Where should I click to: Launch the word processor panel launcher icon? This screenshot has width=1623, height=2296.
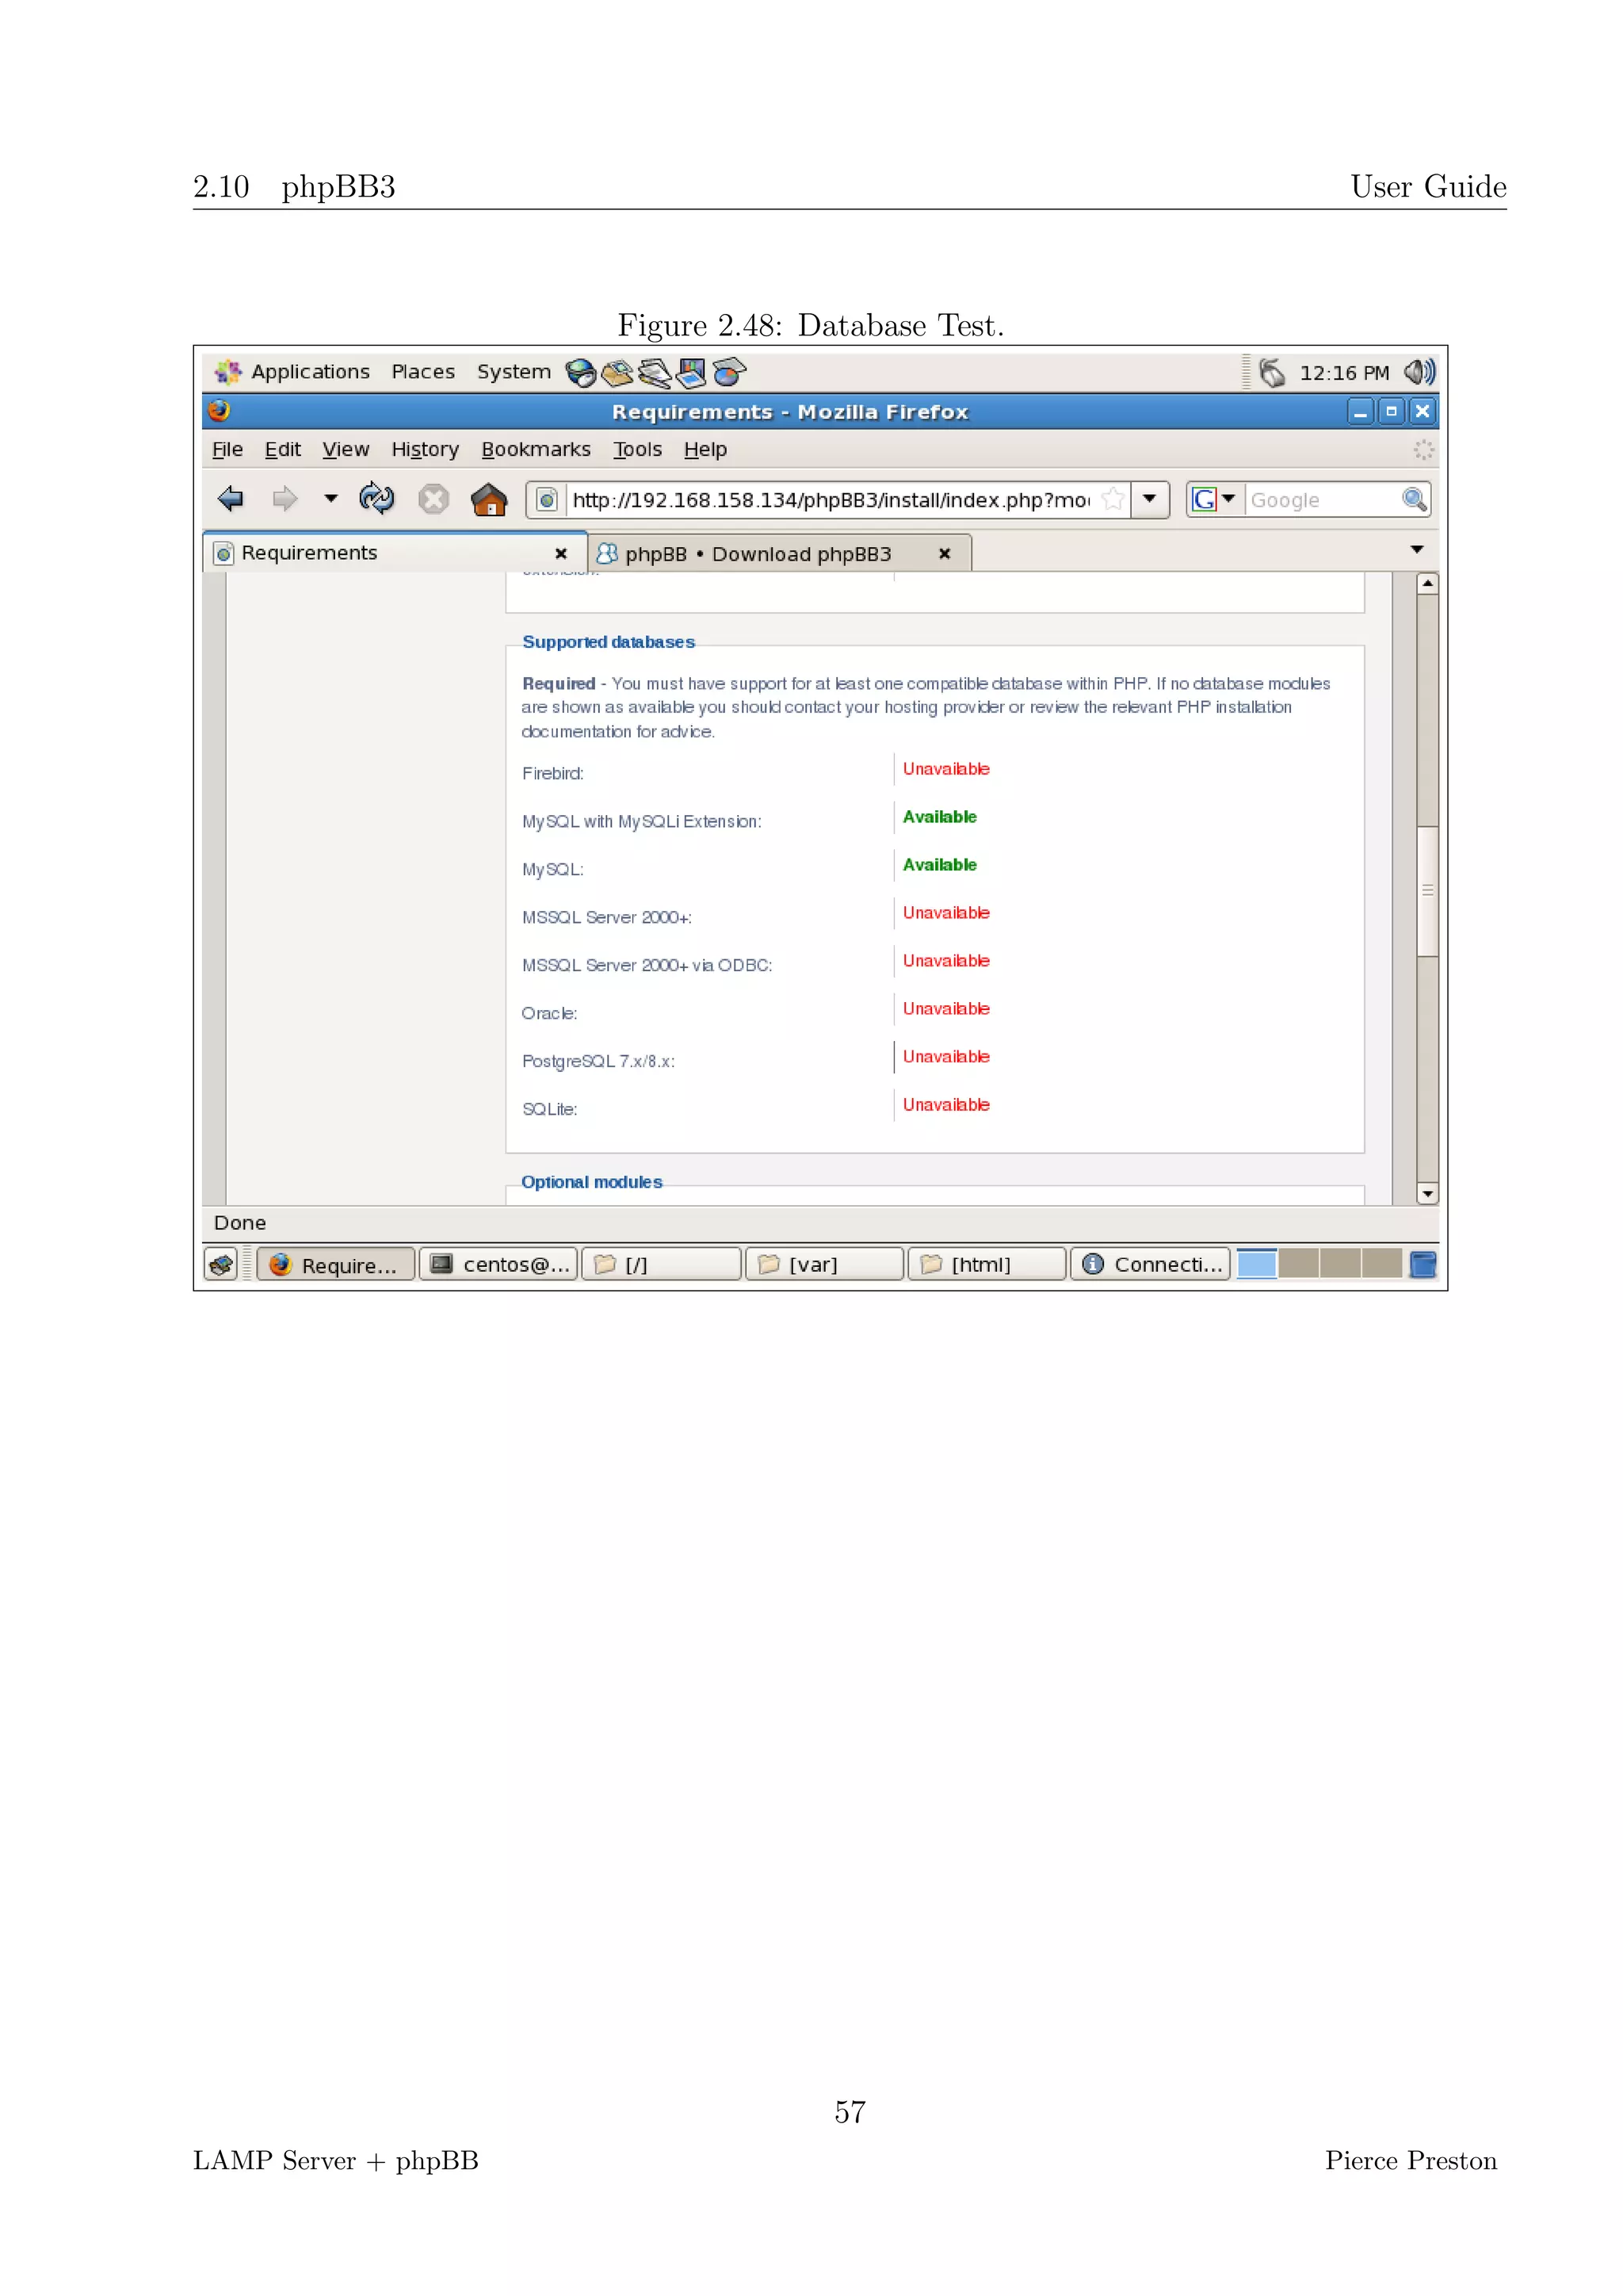[655, 373]
